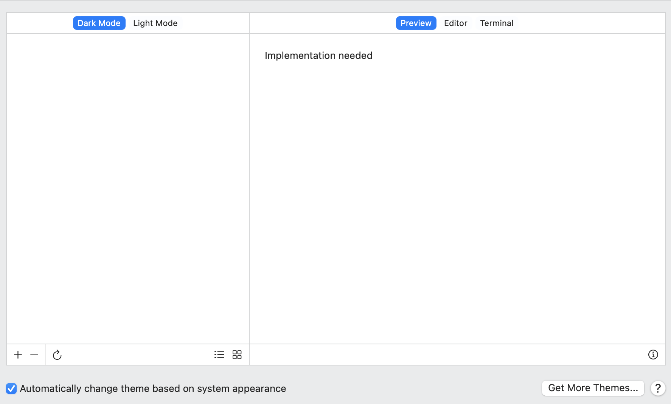This screenshot has width=671, height=404.
Task: Click the Get More Themes button
Action: 593,388
